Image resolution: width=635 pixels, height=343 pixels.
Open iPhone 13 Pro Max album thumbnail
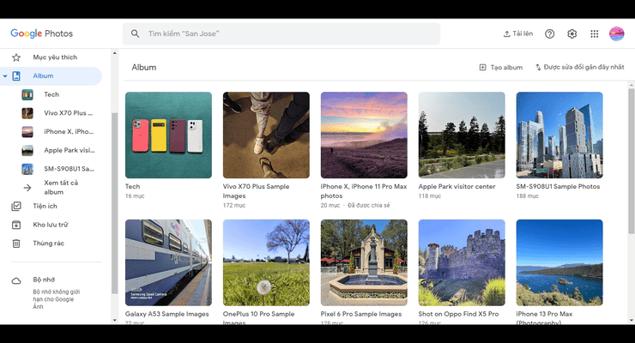[x=559, y=262]
